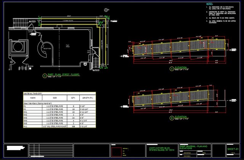
Task: Click the circled A marker of upper Elevation
Action: [172, 69]
